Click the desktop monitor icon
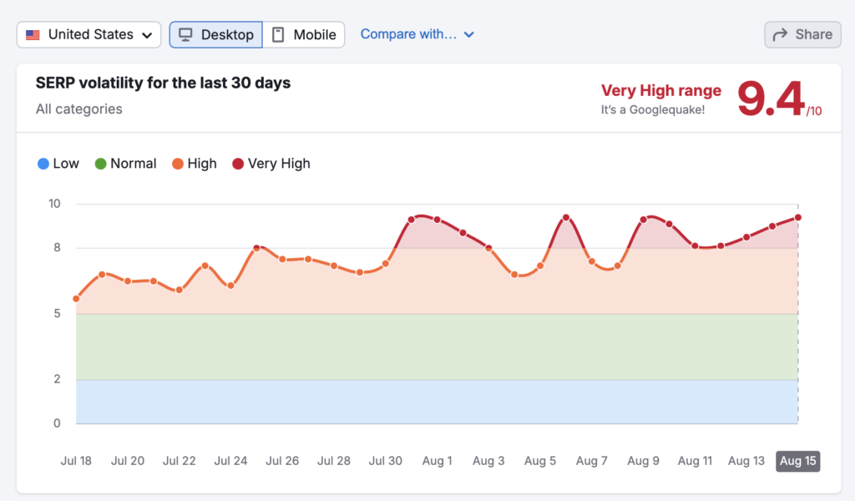Image resolution: width=855 pixels, height=501 pixels. click(186, 35)
